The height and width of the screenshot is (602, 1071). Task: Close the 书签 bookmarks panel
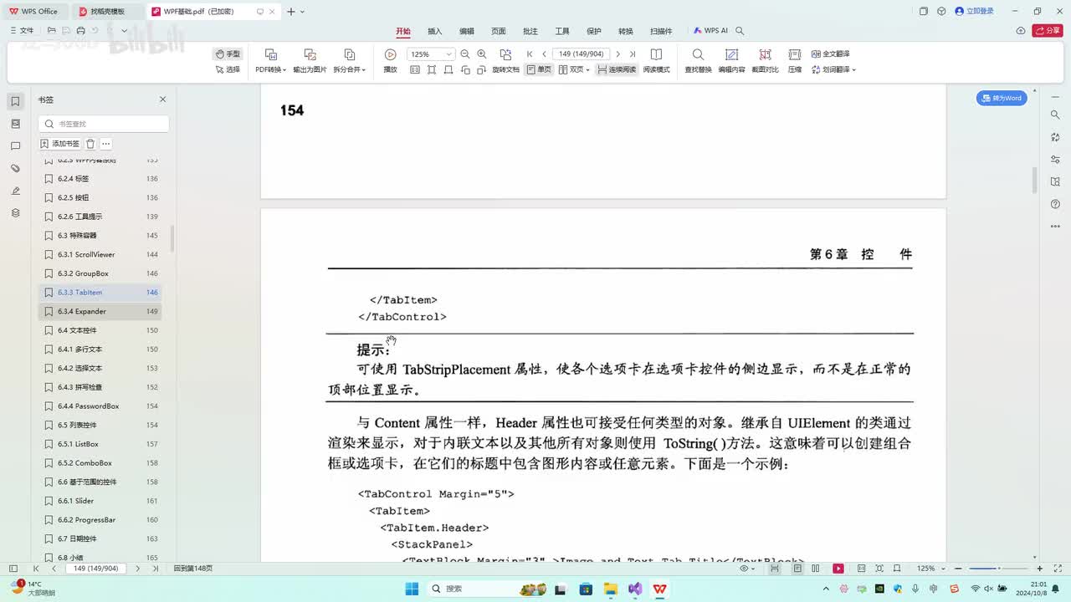click(x=163, y=99)
